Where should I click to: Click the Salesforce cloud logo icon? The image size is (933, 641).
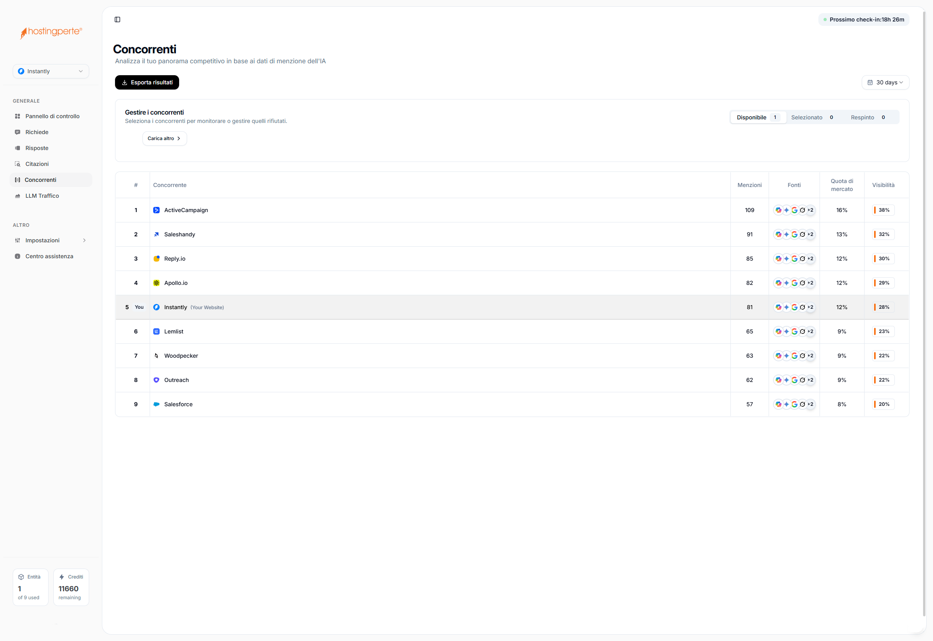pos(156,404)
